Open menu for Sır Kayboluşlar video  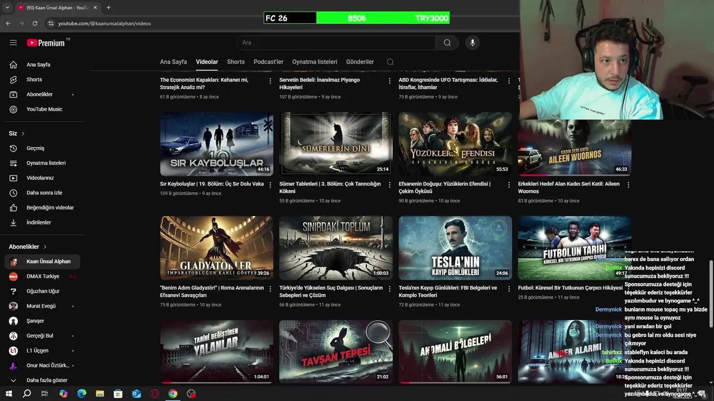(x=271, y=184)
